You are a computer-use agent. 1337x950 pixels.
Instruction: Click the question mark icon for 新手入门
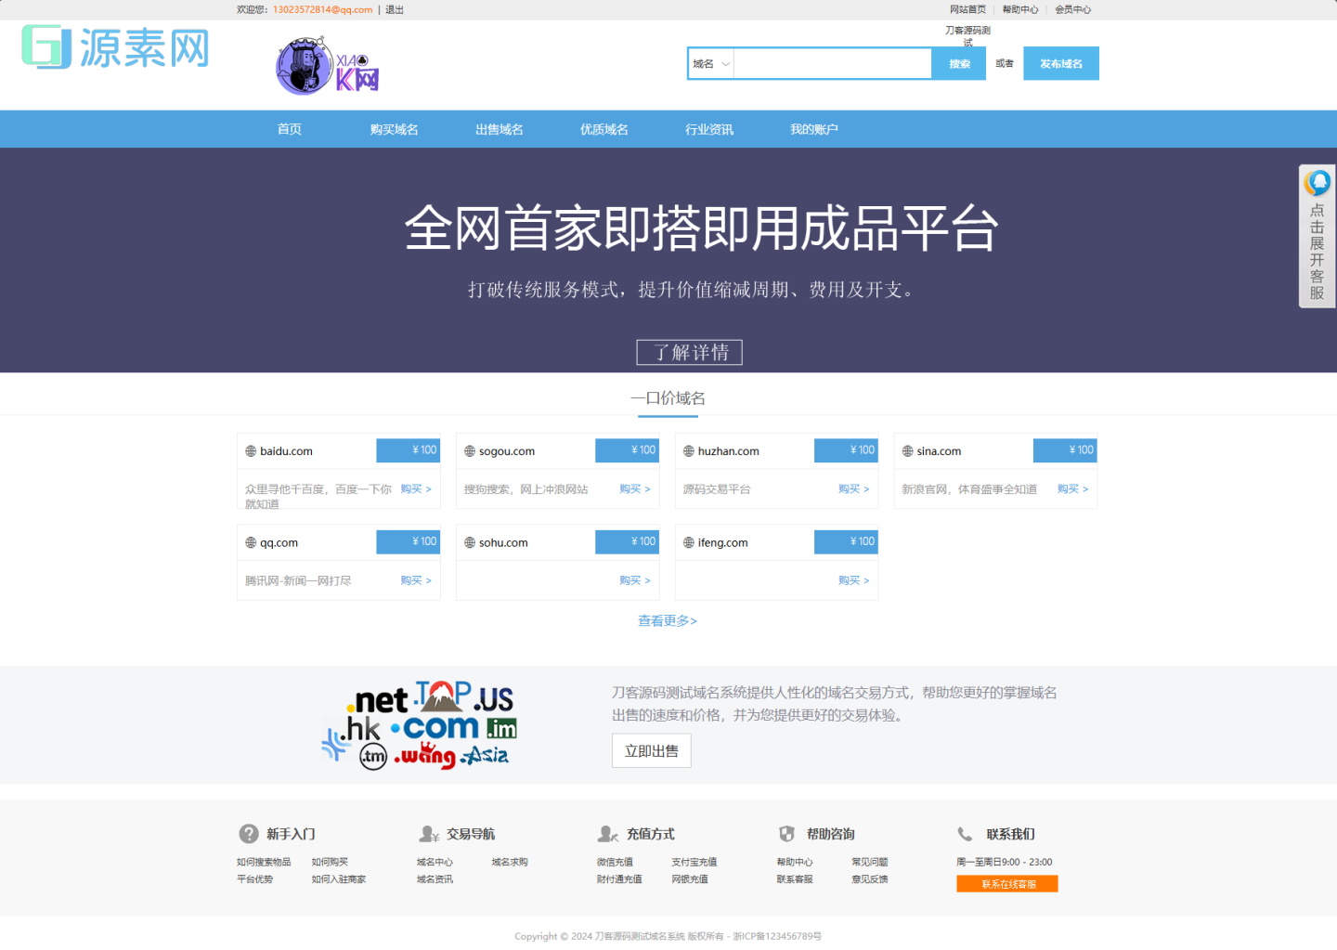(x=248, y=834)
